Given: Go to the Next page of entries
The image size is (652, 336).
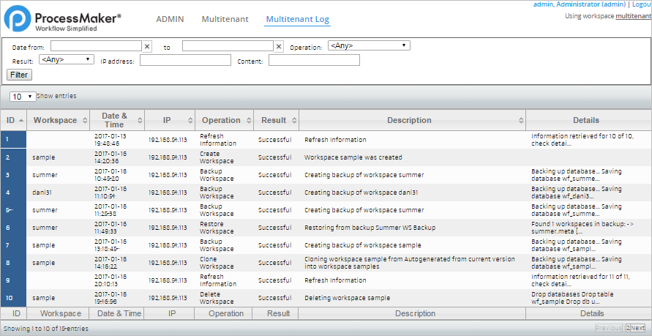Looking at the screenshot, I should tap(638, 328).
